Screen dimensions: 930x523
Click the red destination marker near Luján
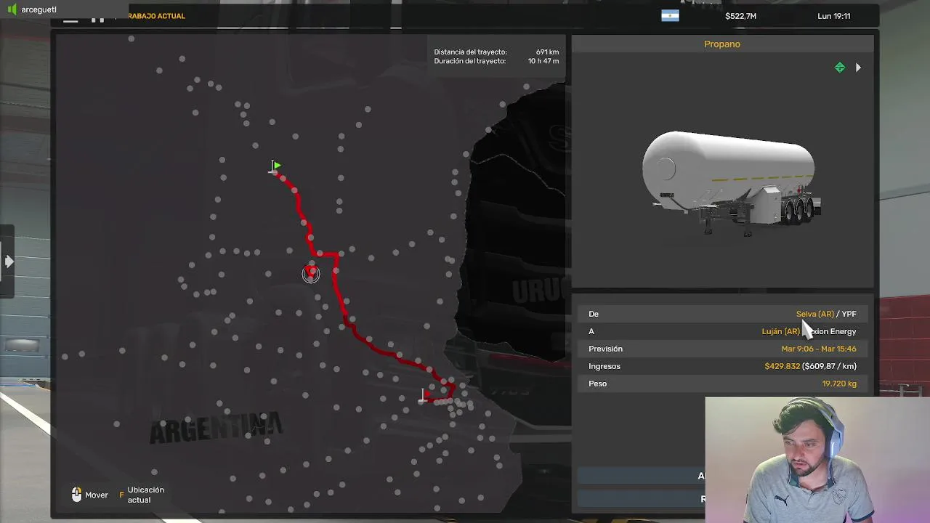[x=424, y=396]
